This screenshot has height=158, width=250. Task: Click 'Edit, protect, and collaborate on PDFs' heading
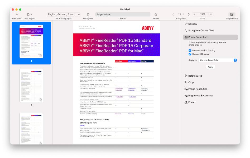tap(94, 120)
